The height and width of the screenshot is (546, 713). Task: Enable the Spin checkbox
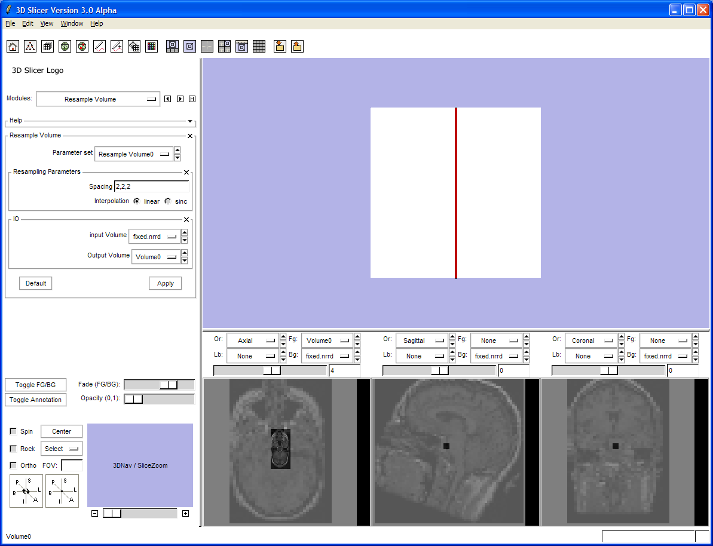[x=13, y=431]
